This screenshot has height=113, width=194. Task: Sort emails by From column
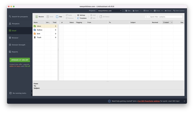tap(97, 22)
